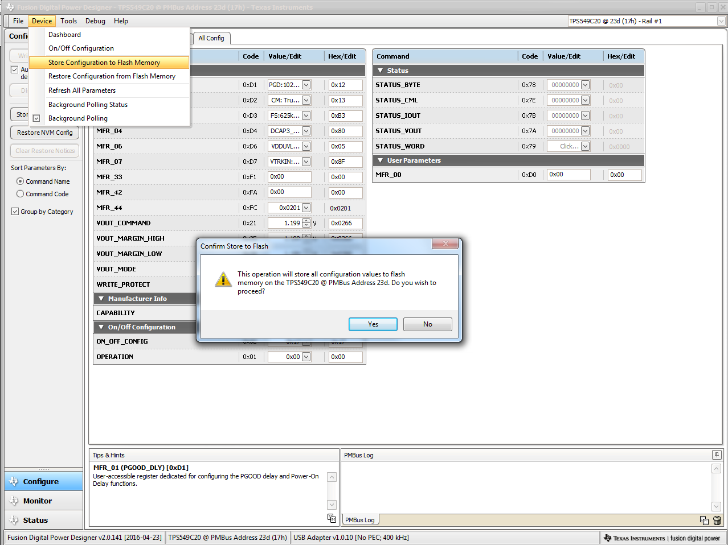Open the STATUS_BYTE value dropdown
The height and width of the screenshot is (545, 728).
585,85
